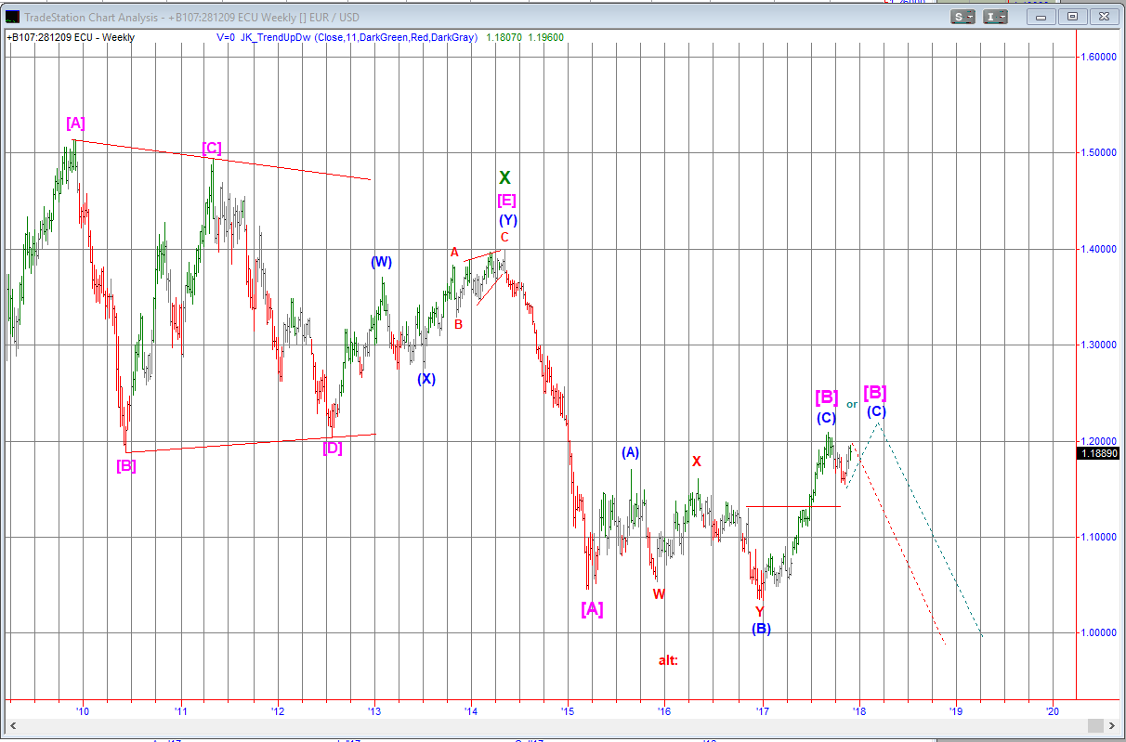
Task: Select the blue (W) wave label
Action: point(381,262)
